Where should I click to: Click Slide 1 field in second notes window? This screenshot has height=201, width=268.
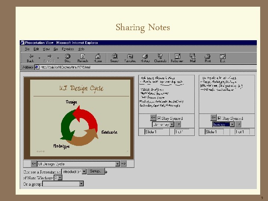pos(214,132)
